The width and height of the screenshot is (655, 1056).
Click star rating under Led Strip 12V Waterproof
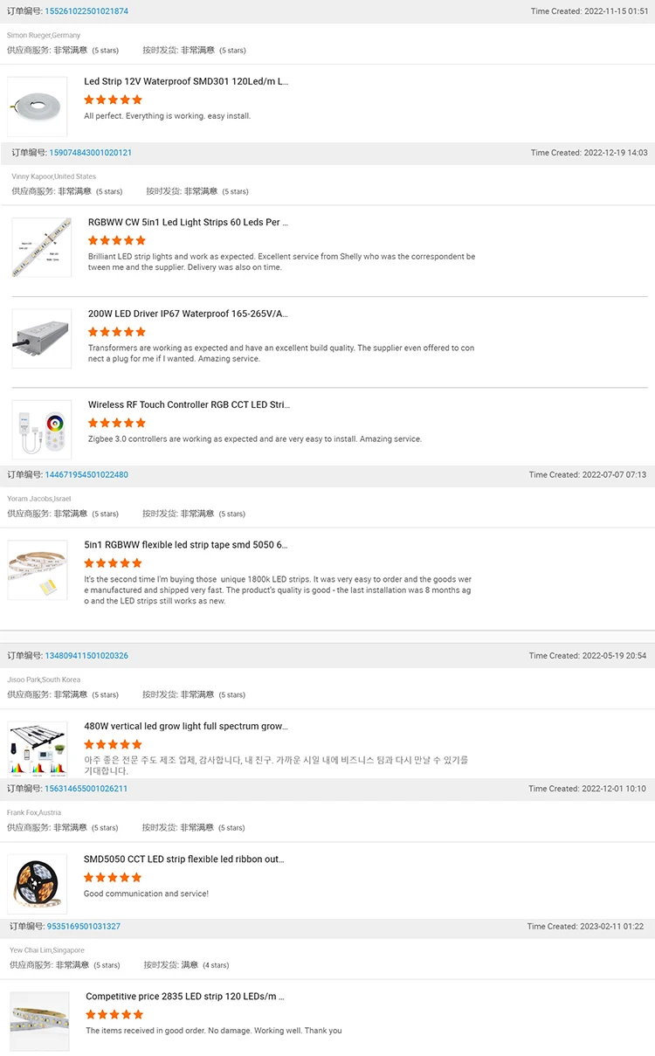tap(113, 100)
